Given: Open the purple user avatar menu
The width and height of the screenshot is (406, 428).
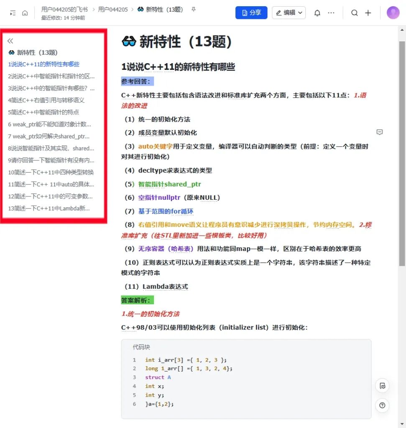Looking at the screenshot, I should (393, 13).
